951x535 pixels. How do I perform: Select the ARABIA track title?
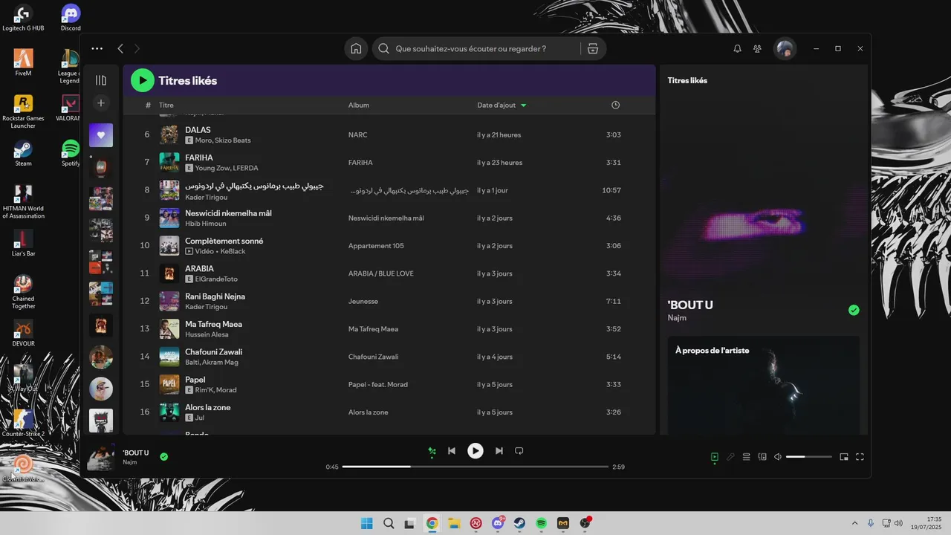[199, 268]
